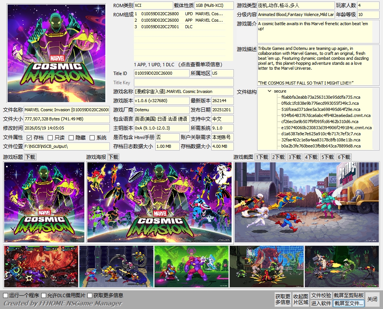The image size is (383, 309).
Task: Select file e150740060b230833d394906f249184c.cnmt.nca
Action: click(x=326, y=128)
